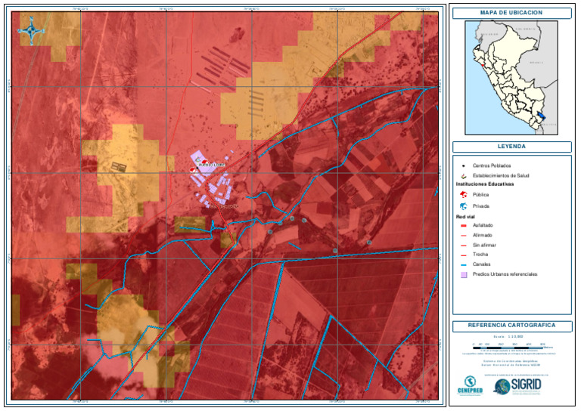581x411 pixels.
Task: Click the Sin afirmar line symbol
Action: click(x=463, y=246)
